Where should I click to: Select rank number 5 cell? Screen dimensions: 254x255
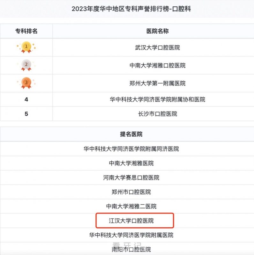click(x=26, y=114)
